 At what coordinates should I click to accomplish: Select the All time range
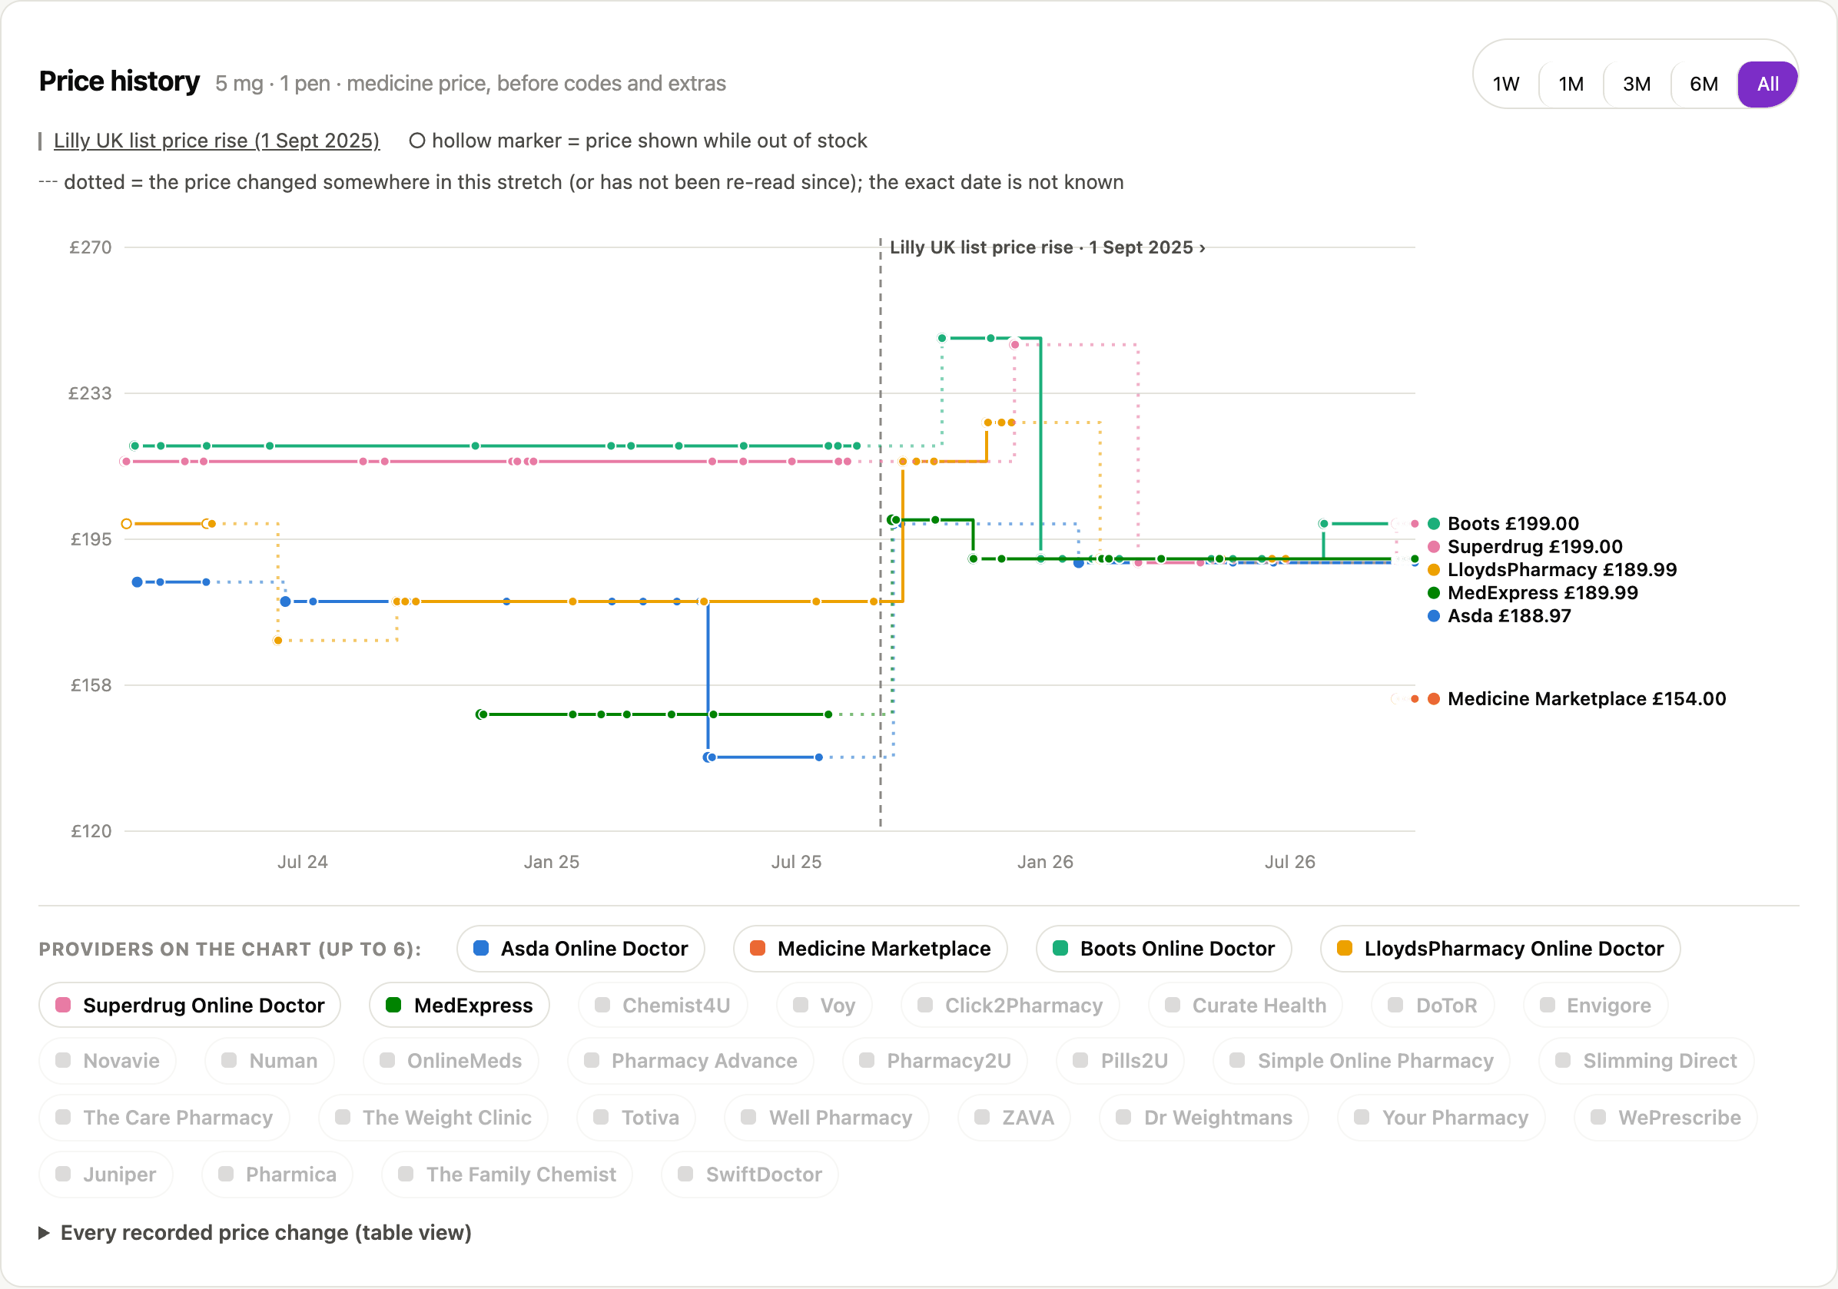tap(1767, 84)
